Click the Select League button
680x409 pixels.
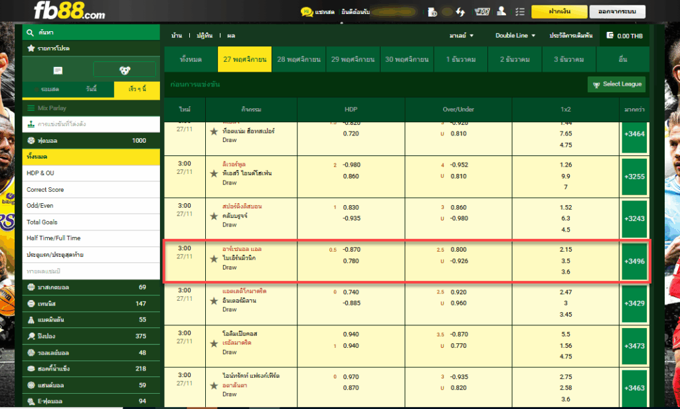[x=616, y=84]
